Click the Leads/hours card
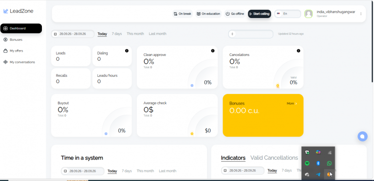The image size is (374, 181). tap(112, 78)
